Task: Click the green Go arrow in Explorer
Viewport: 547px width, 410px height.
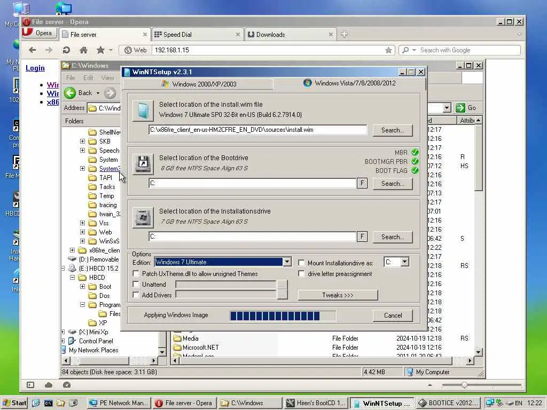Action: point(460,108)
